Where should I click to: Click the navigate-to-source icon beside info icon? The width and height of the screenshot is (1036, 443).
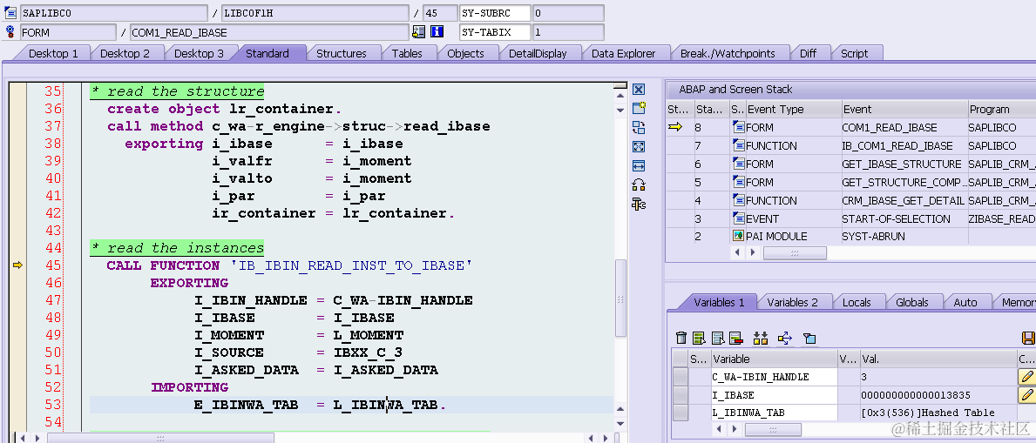pos(418,31)
